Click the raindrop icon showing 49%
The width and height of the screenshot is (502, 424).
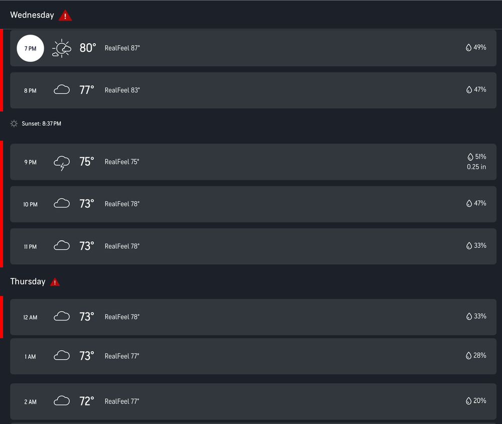[x=468, y=47]
